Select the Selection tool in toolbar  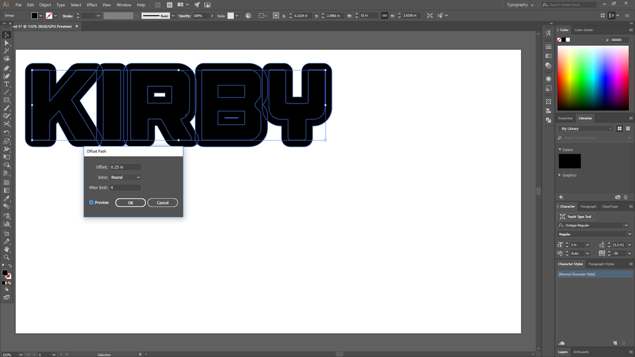[7, 35]
